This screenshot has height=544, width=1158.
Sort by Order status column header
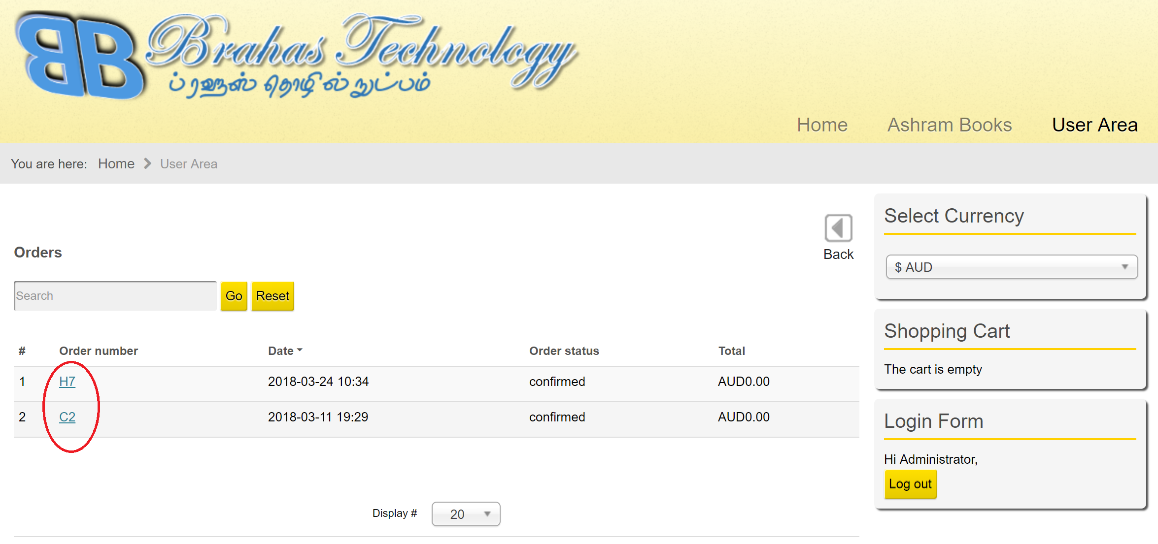pyautogui.click(x=564, y=351)
